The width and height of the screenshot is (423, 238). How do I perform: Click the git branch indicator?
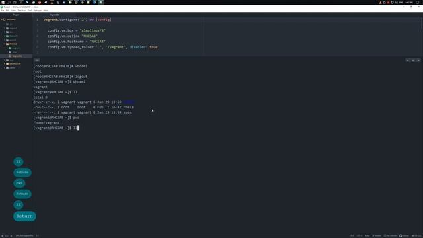pyautogui.click(x=377, y=236)
